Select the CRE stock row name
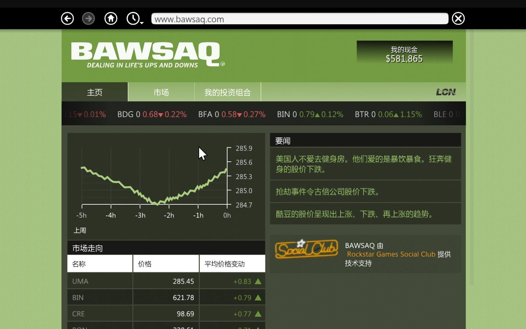526x329 pixels. click(x=78, y=314)
